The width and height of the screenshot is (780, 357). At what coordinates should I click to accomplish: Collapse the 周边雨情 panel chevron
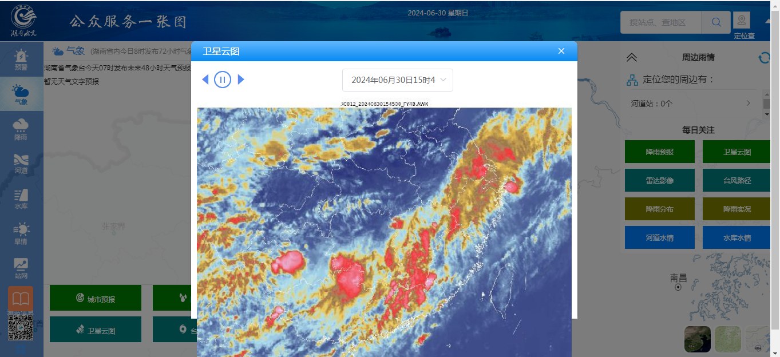pyautogui.click(x=632, y=57)
